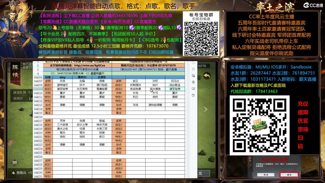The height and width of the screenshot is (183, 325).
Task: Click the selection-pane icon in spreadsheet sidebar
Action: (x=193, y=69)
